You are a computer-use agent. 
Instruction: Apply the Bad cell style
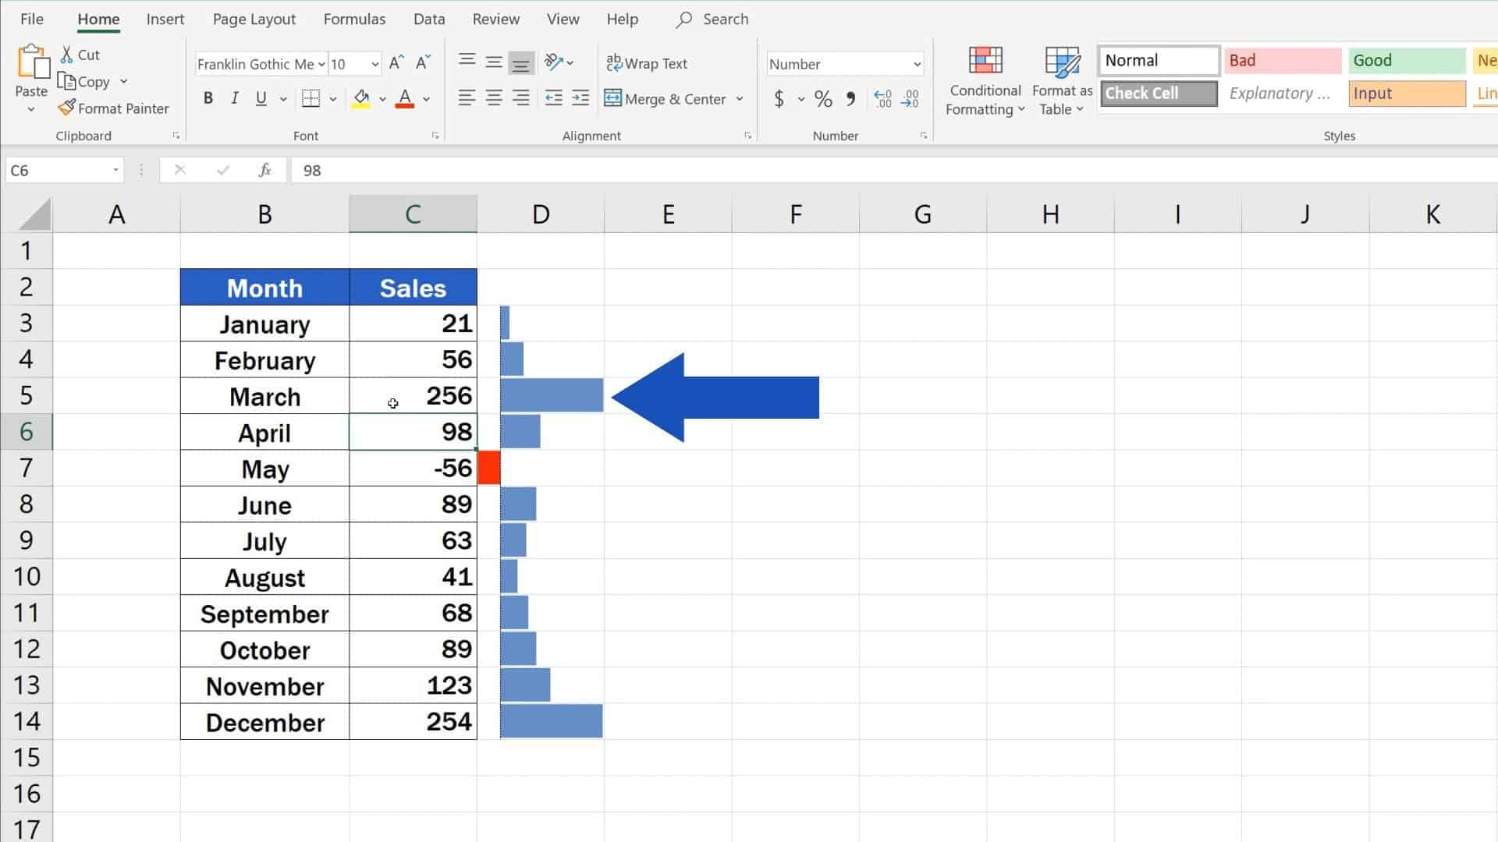pyautogui.click(x=1281, y=59)
